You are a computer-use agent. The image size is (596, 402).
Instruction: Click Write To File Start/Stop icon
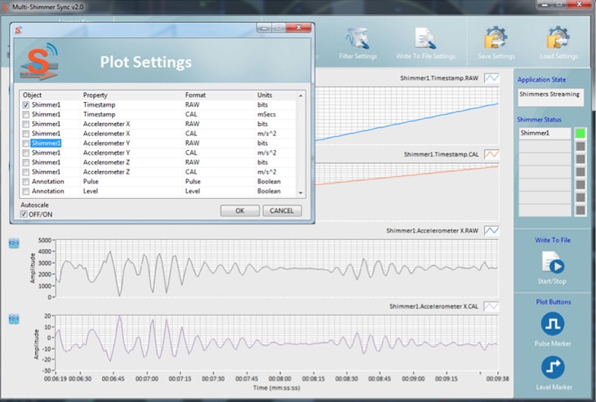tap(553, 263)
